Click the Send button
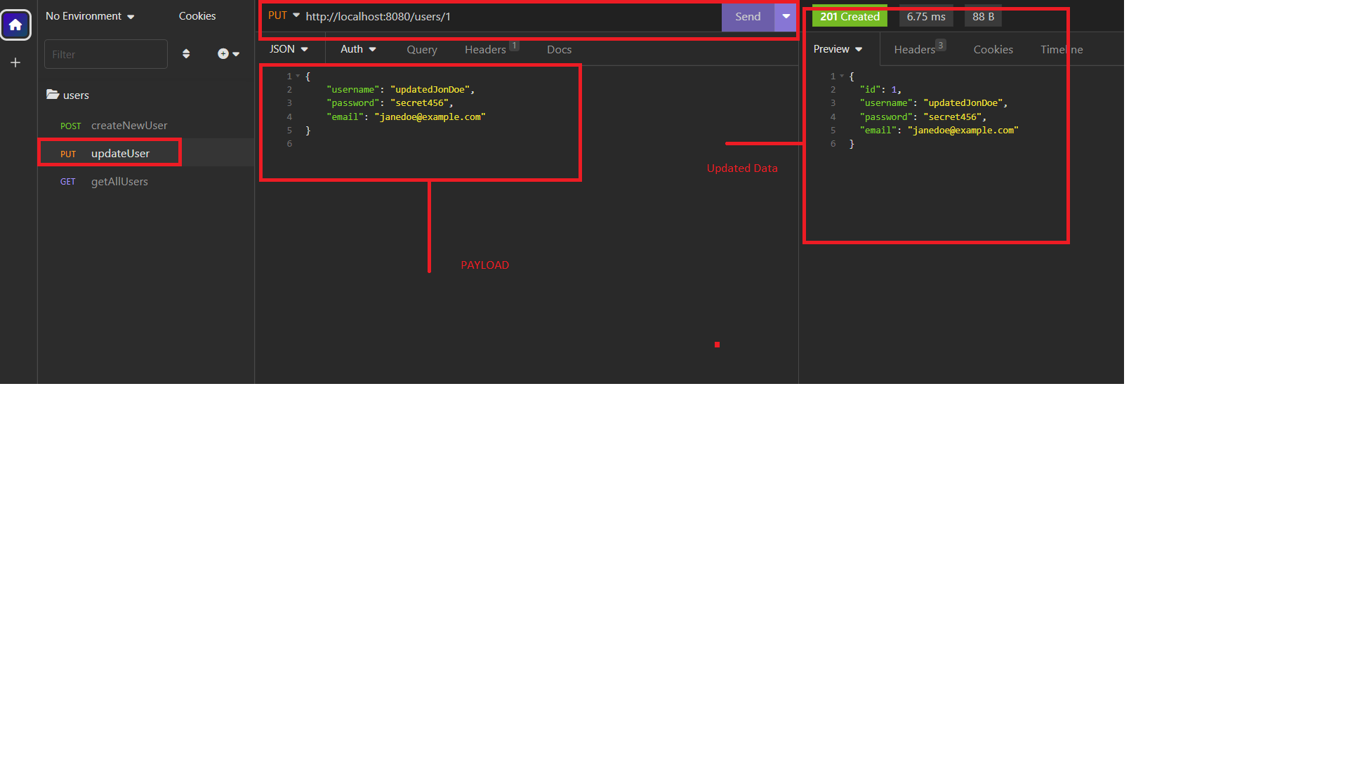Screen dimensions: 1348x758 [748, 17]
